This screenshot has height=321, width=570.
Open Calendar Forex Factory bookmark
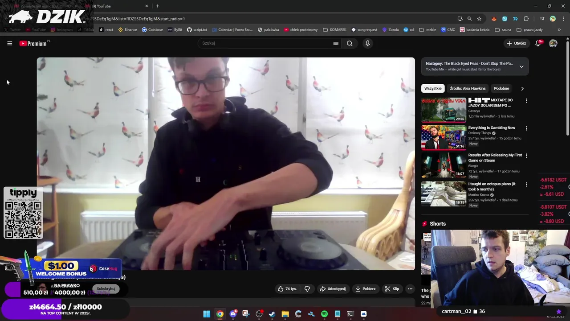pos(232,30)
